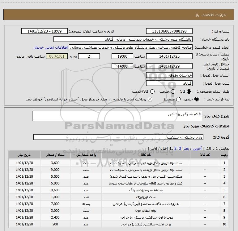Click the response deadline date 1401/12/25
This screenshot has height=231, width=238.
coord(169,56)
